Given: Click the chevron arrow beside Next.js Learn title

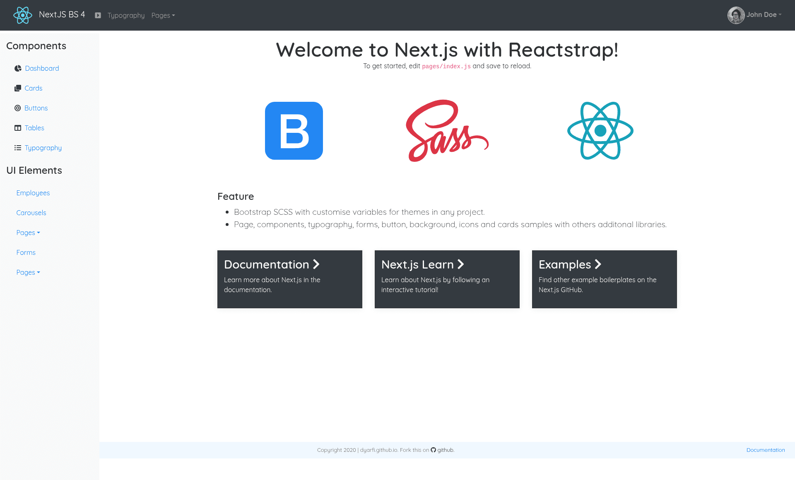Looking at the screenshot, I should tap(461, 264).
